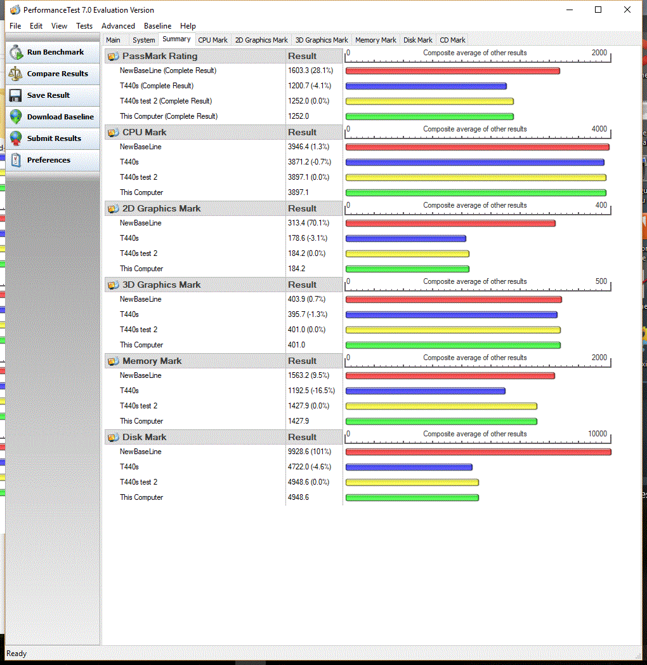Open the 3D Graphics Mark tab
The image size is (647, 665).
point(322,40)
